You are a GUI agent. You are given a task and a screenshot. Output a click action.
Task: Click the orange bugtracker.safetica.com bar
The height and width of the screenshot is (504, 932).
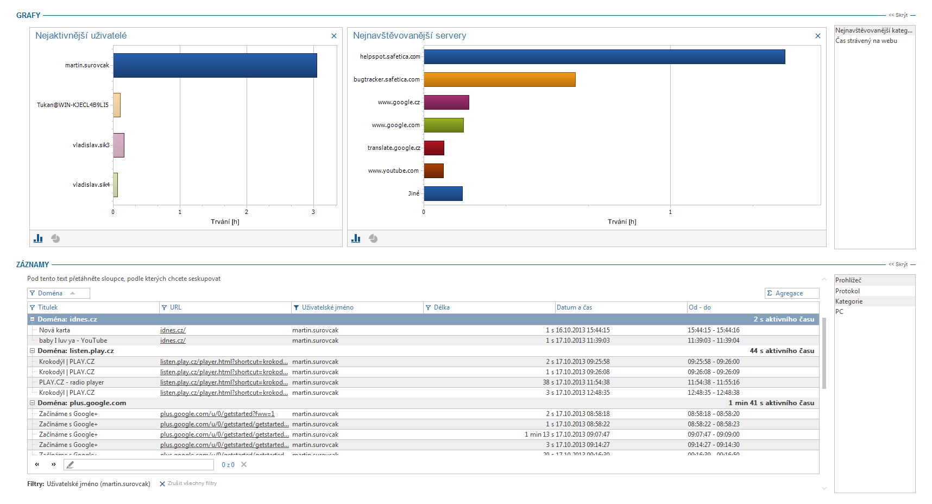tap(499, 80)
